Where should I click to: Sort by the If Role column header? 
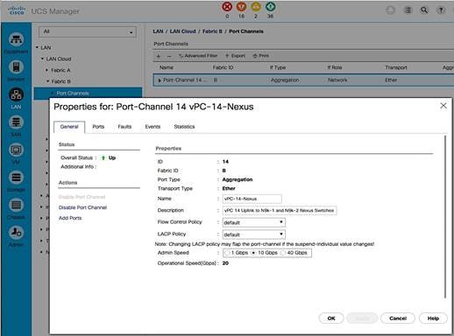pos(335,67)
